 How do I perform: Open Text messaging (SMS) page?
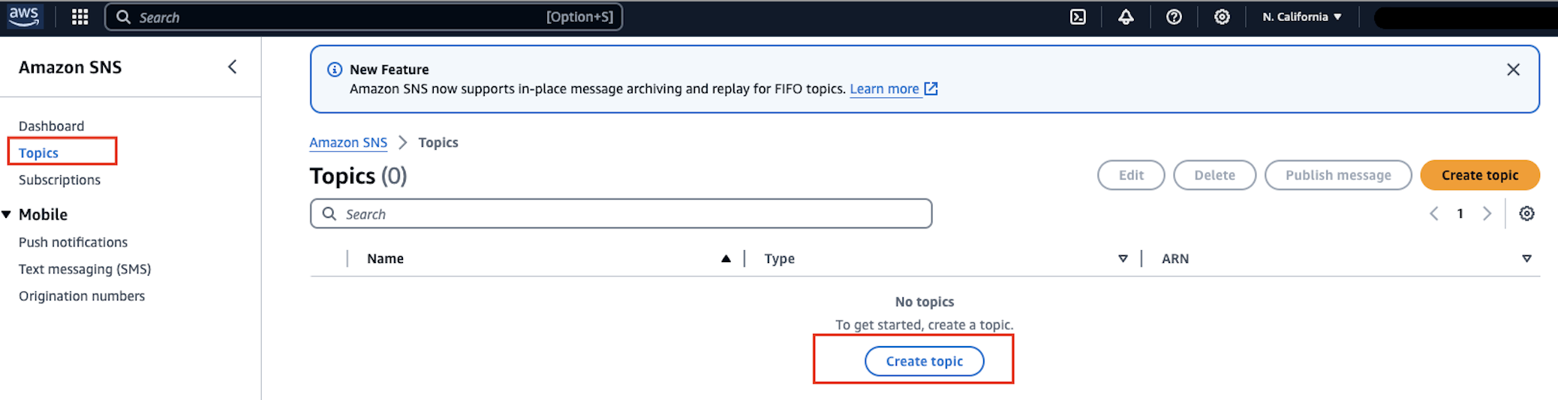[85, 269]
